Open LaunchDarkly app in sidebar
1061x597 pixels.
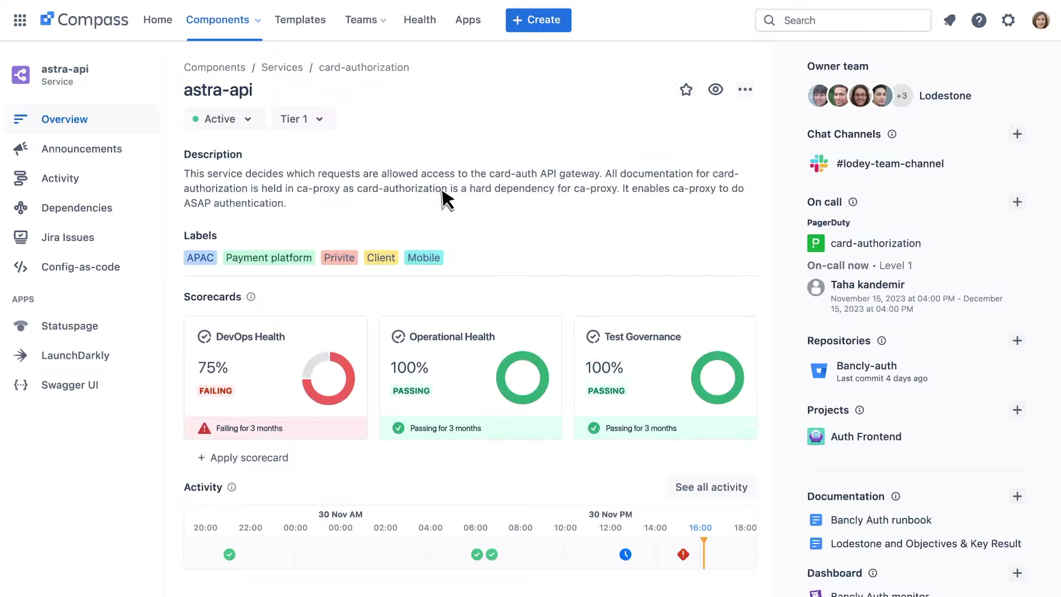[82, 355]
